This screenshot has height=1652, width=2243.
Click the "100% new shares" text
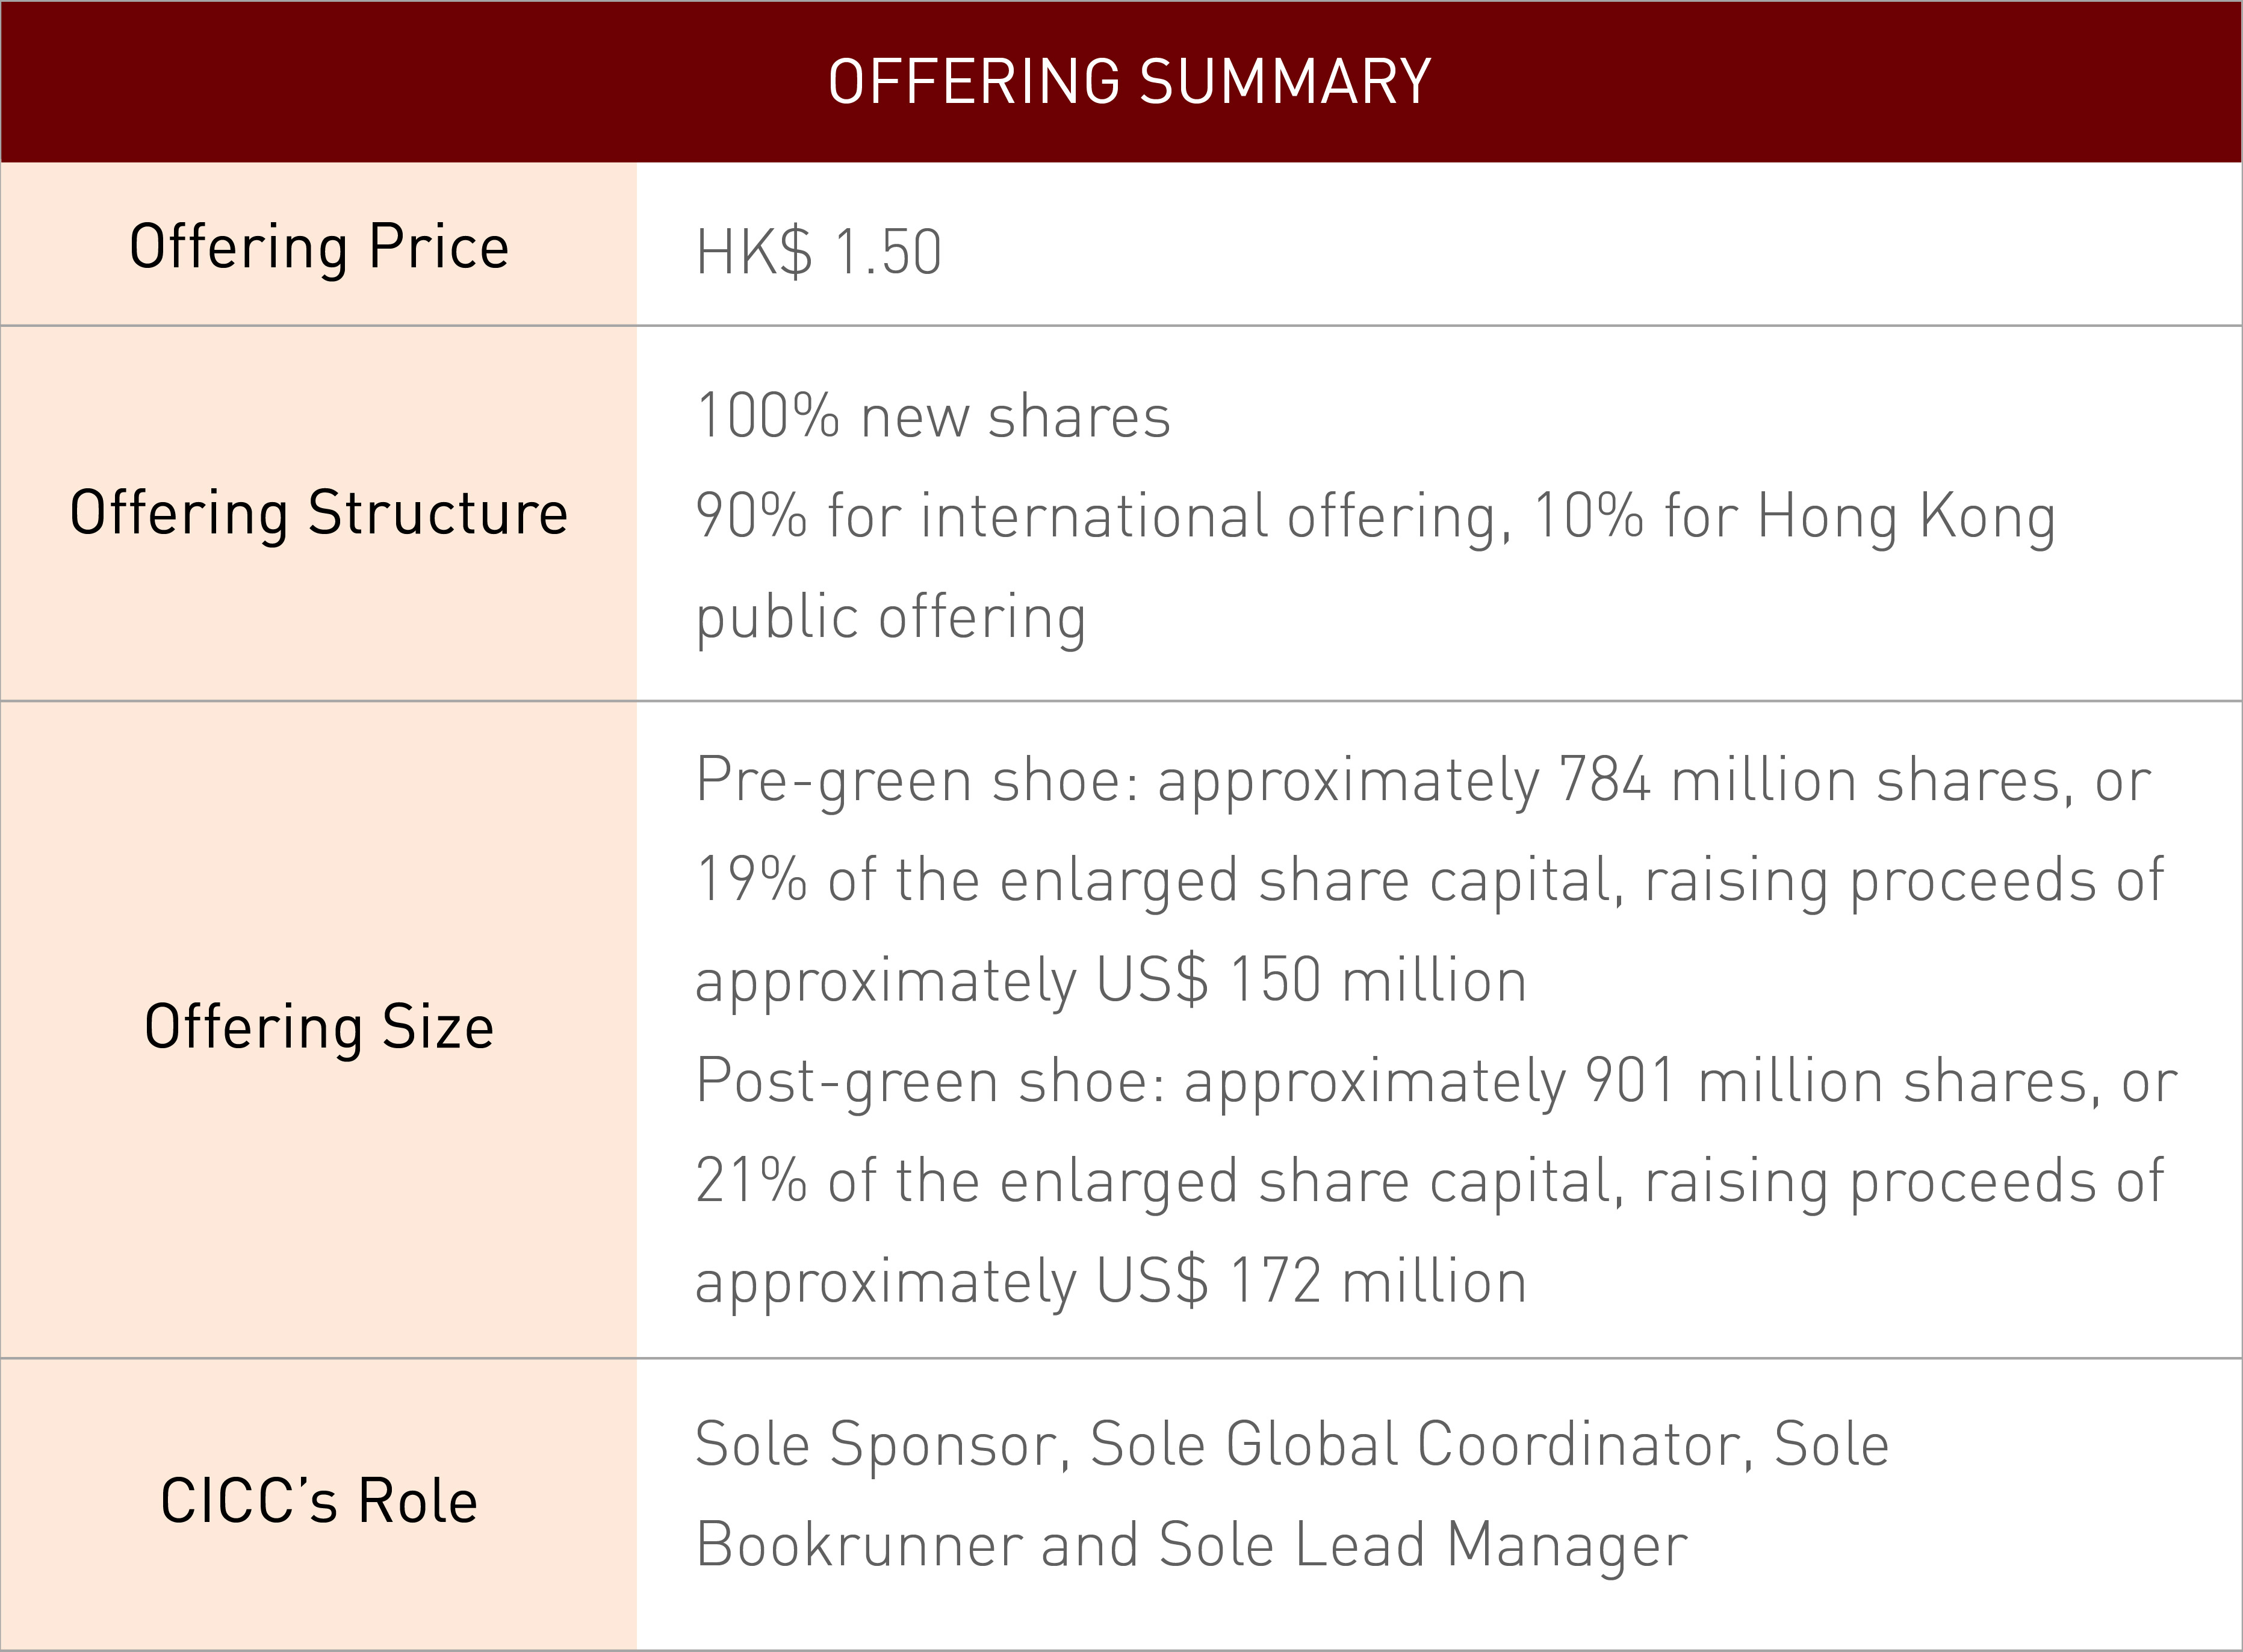[933, 416]
